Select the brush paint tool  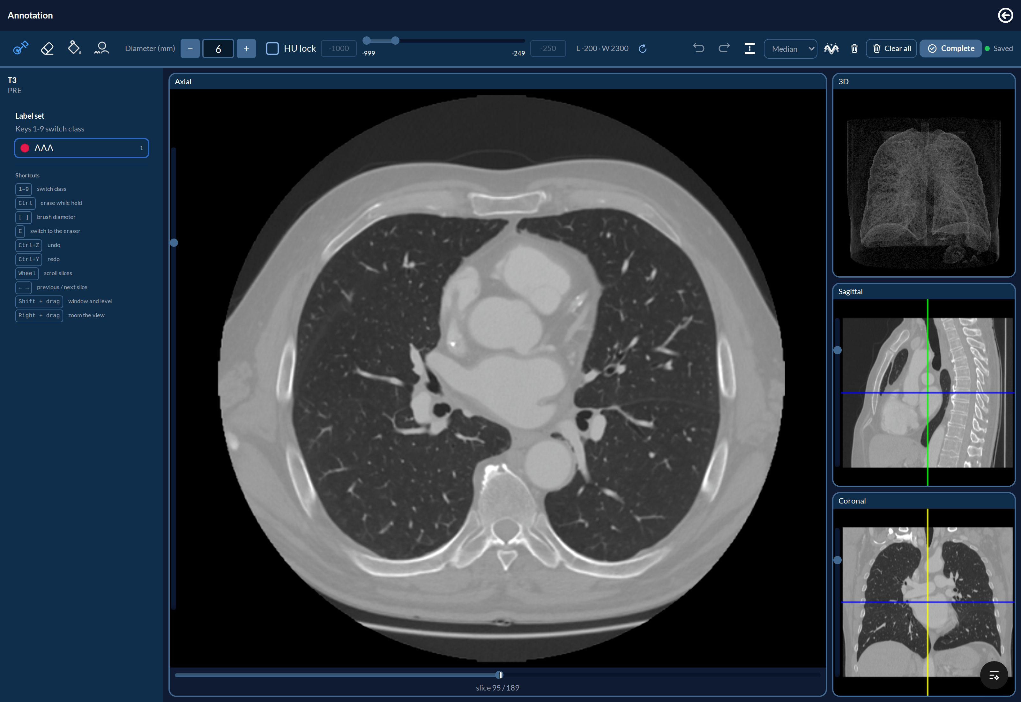[21, 48]
